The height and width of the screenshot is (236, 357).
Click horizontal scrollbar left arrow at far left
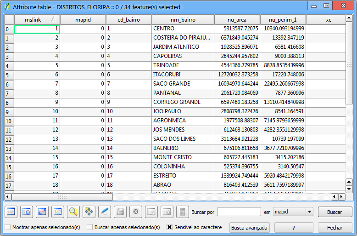coord(7,196)
